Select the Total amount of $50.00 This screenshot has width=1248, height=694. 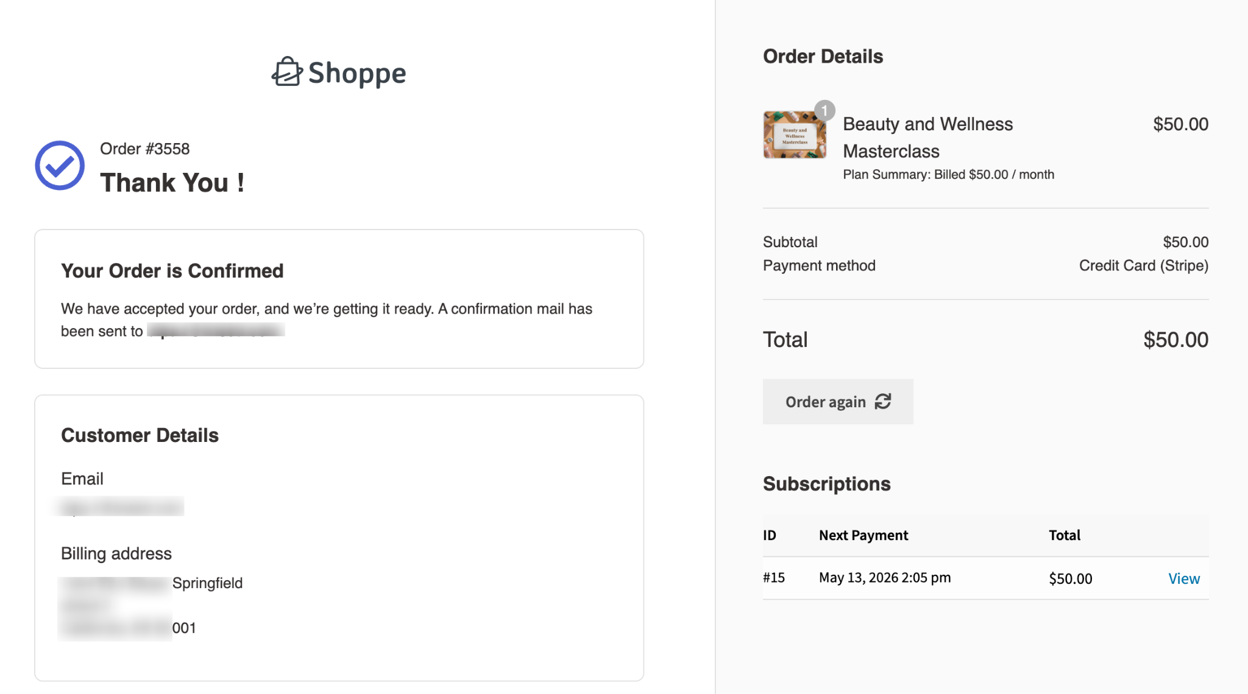pos(1175,340)
